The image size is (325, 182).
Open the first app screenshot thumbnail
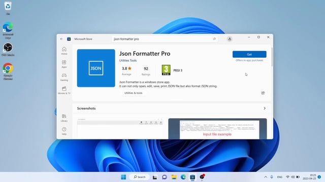coord(120,128)
